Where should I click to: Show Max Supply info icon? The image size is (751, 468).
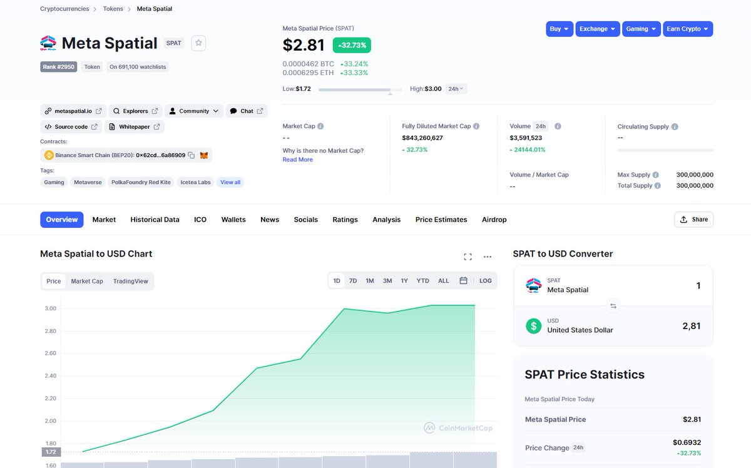point(656,175)
